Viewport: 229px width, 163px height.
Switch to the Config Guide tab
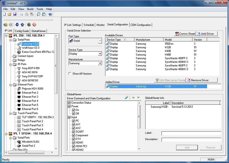click(x=22, y=31)
